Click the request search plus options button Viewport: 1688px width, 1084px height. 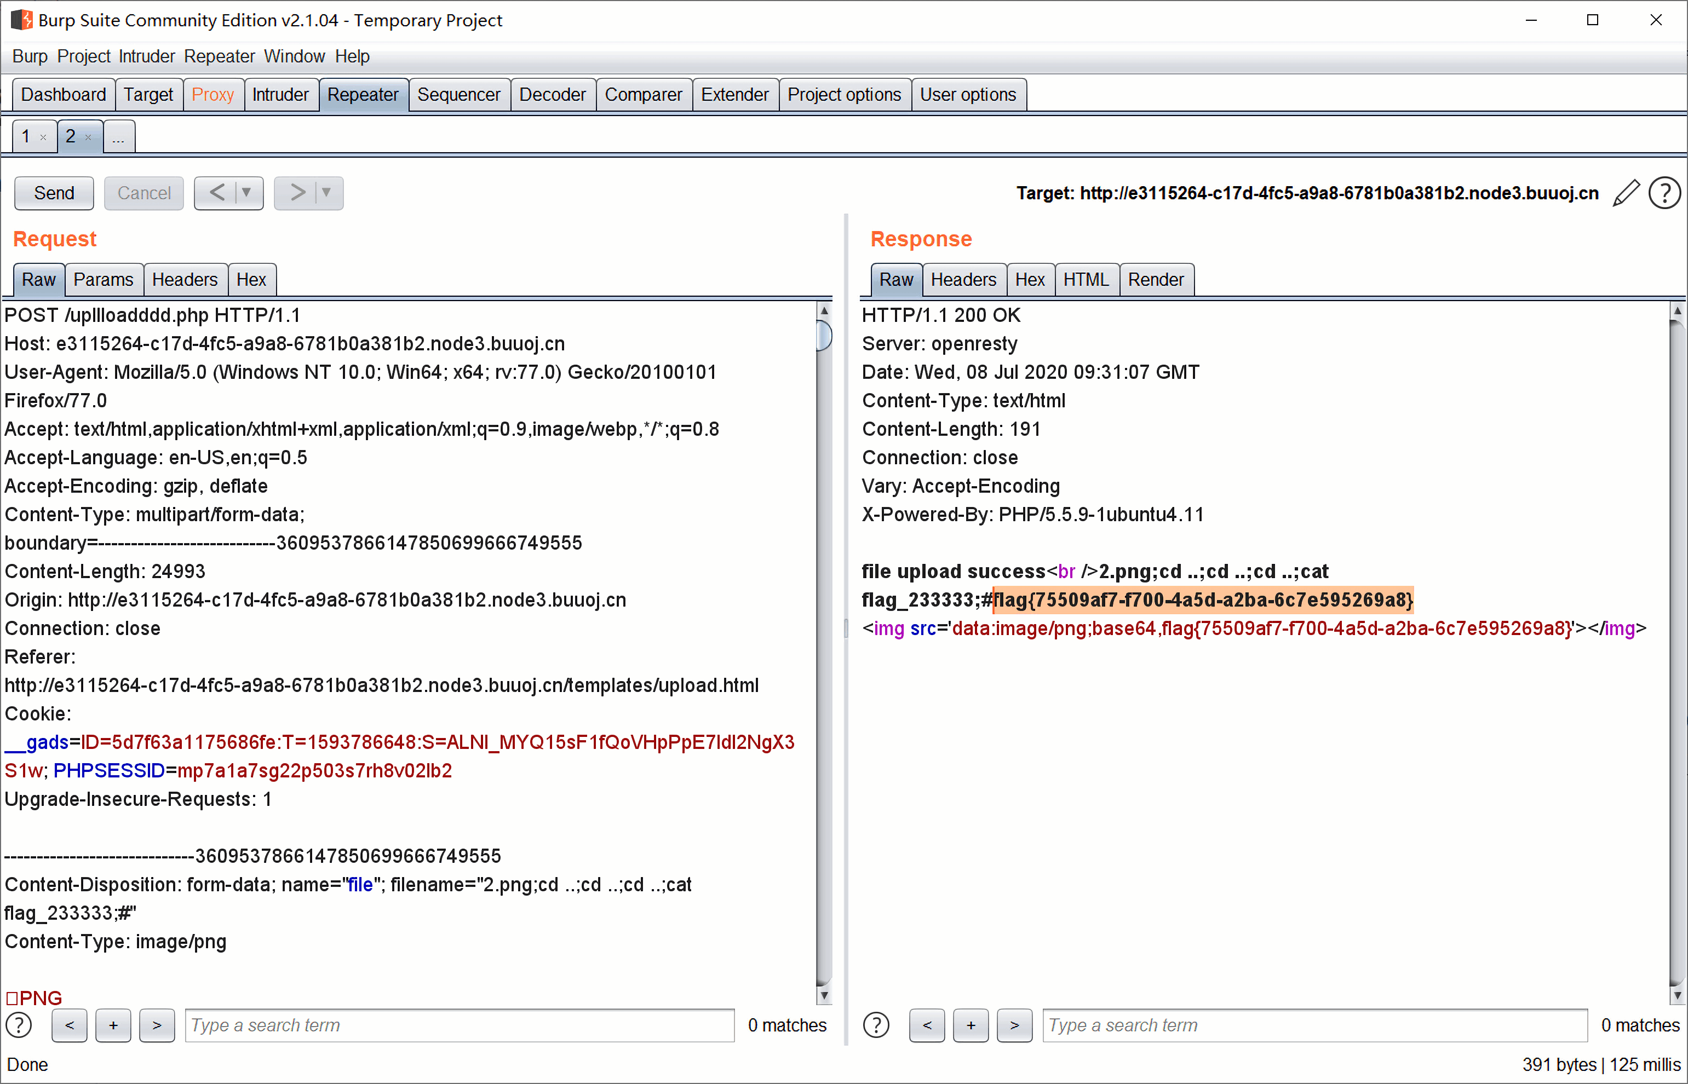[113, 1025]
